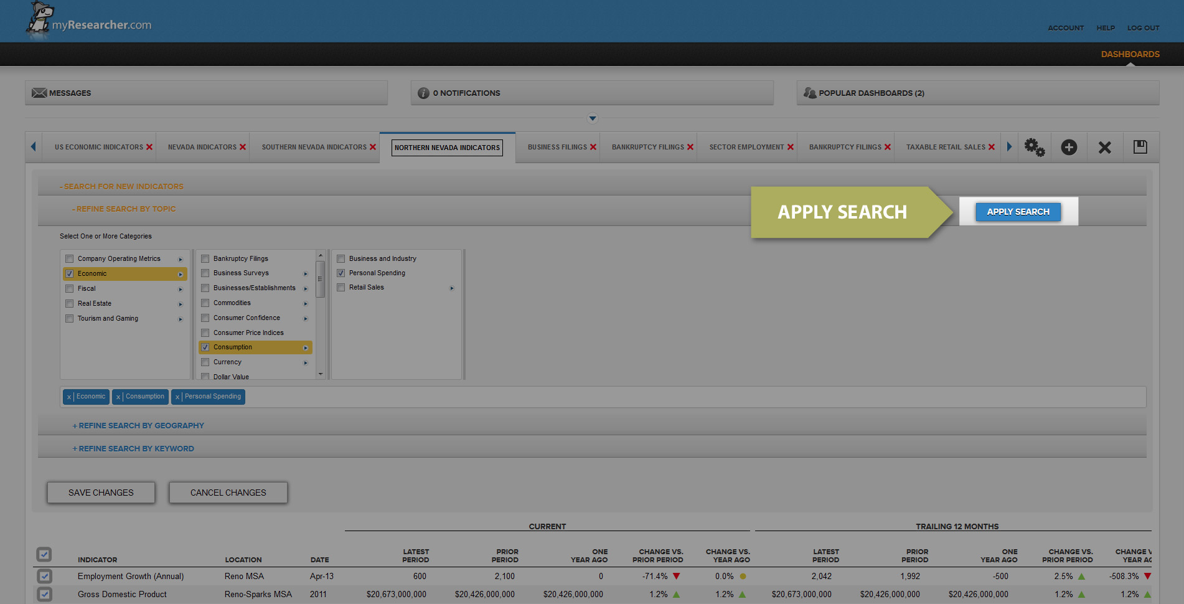The image size is (1184, 604).
Task: Open the Taxable Retail Sales tab
Action: pos(946,148)
